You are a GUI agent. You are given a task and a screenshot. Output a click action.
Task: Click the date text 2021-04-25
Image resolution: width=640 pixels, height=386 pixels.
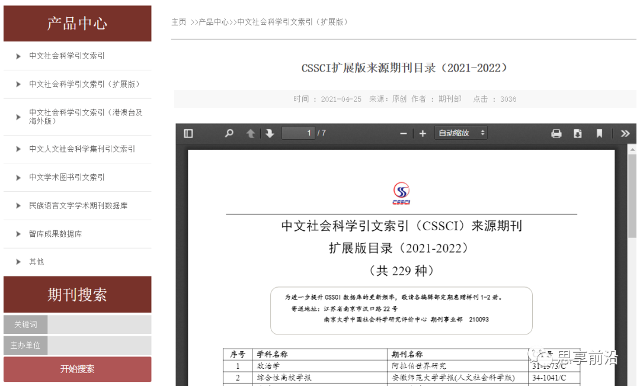click(341, 99)
